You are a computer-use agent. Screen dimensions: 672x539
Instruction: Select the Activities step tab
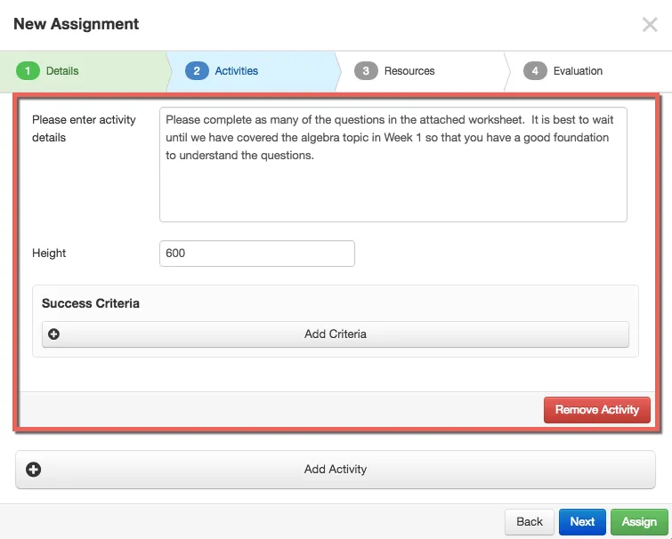pos(253,71)
